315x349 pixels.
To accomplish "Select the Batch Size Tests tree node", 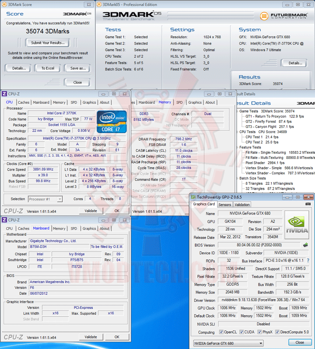I will [252, 178].
